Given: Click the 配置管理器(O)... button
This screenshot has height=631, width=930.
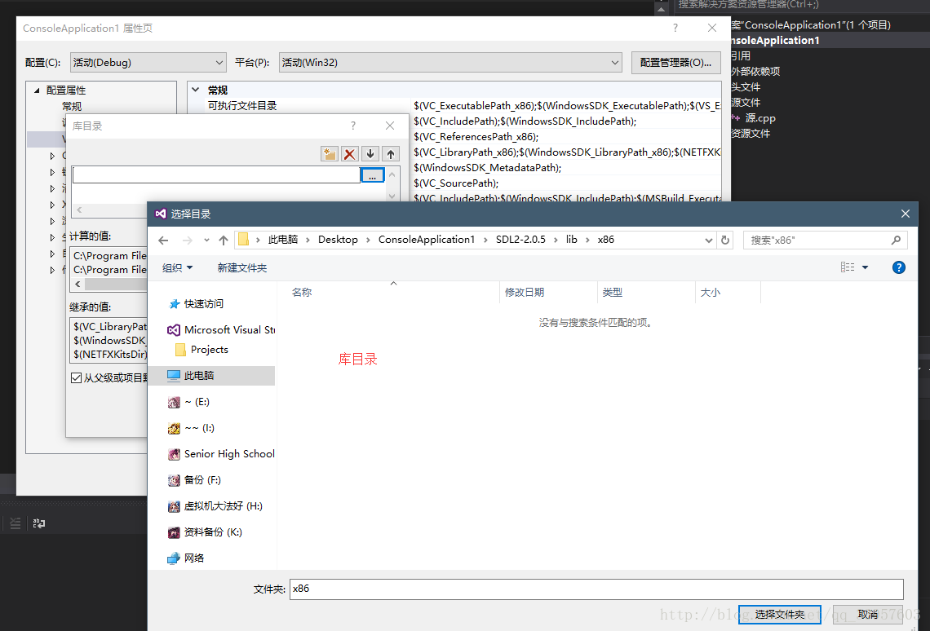Looking at the screenshot, I should 675,62.
